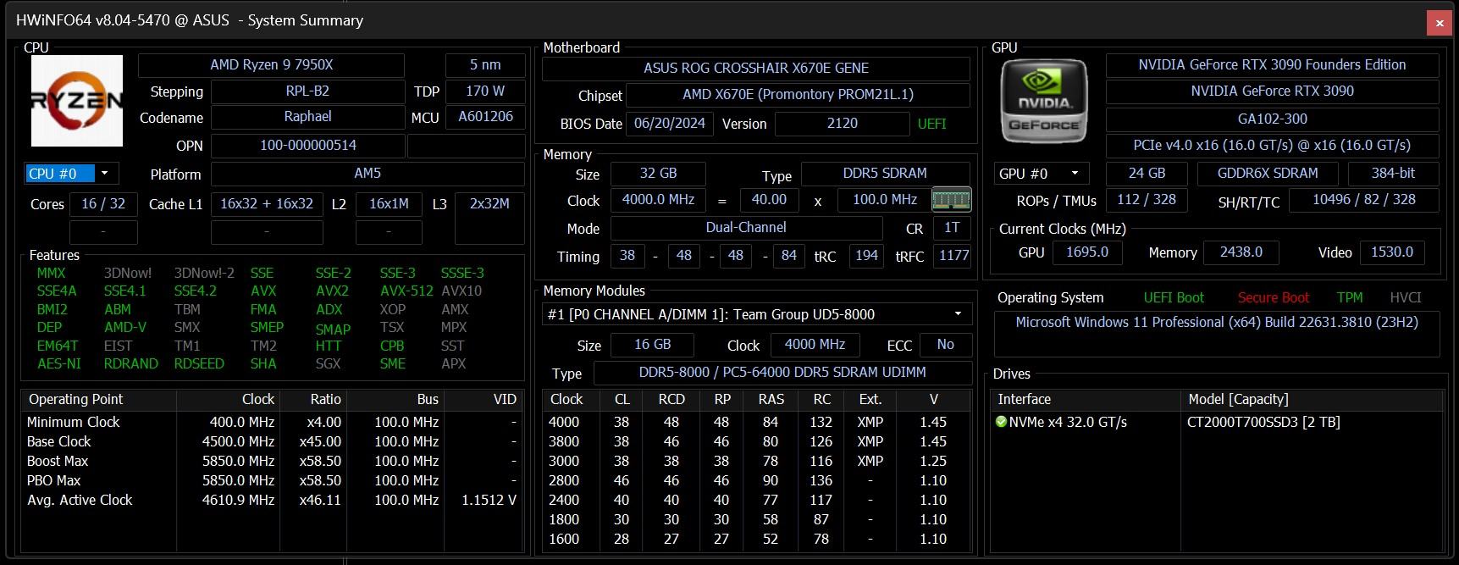Screen dimensions: 1459x565
Task: Click the TPM status label
Action: (1350, 297)
